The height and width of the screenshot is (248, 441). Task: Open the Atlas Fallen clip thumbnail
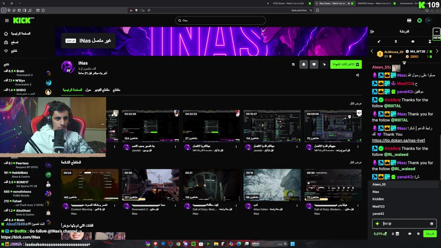pyautogui.click(x=272, y=185)
